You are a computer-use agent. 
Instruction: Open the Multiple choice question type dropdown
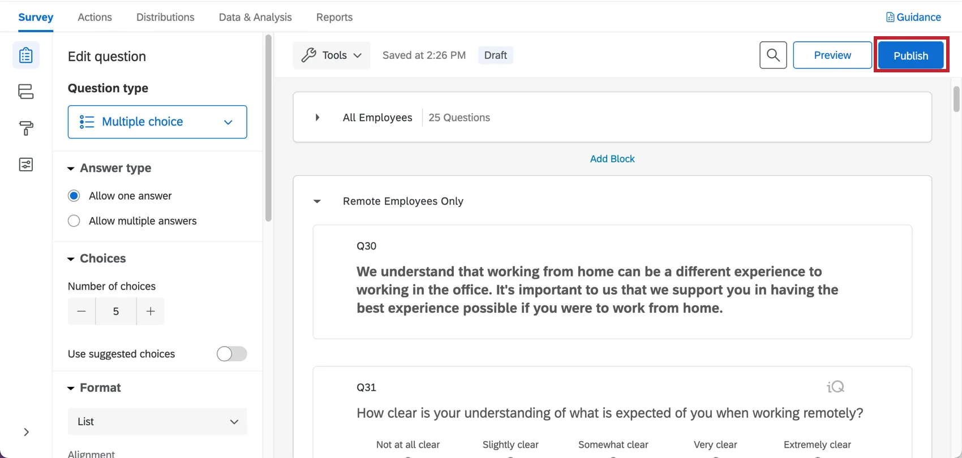pos(157,122)
